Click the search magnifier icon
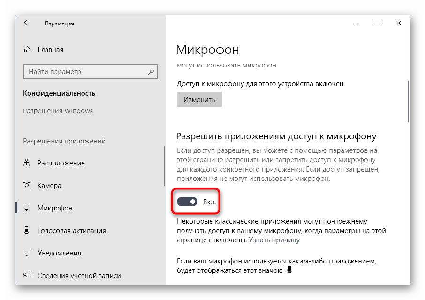425x300 pixels. 152,72
